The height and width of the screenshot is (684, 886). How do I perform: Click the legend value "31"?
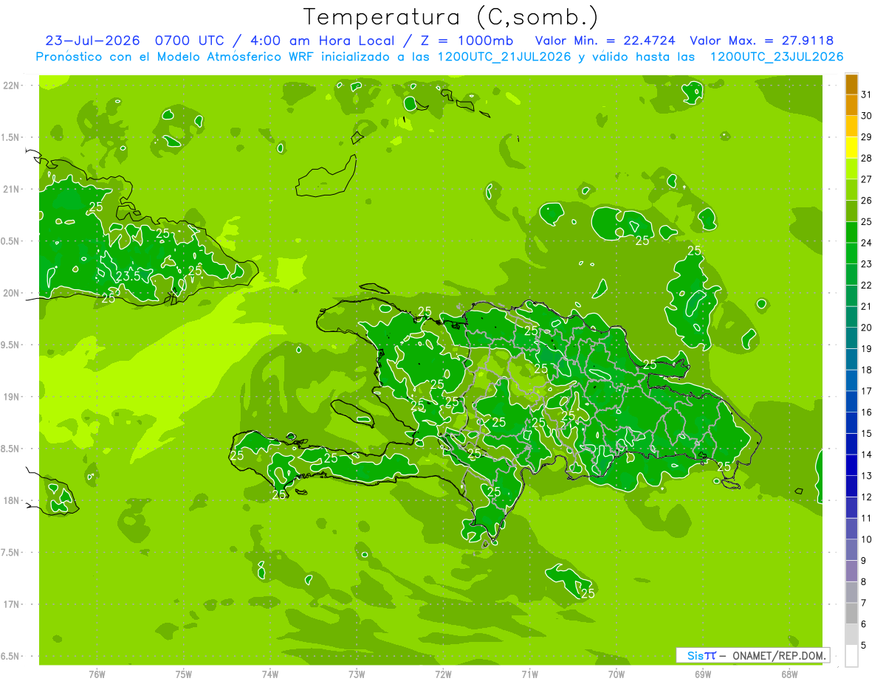pos(867,94)
